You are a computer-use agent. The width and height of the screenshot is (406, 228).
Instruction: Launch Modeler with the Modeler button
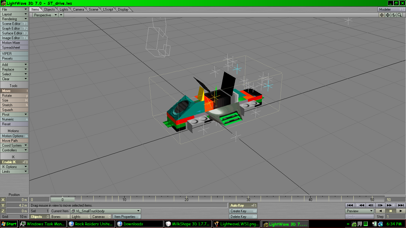391,9
